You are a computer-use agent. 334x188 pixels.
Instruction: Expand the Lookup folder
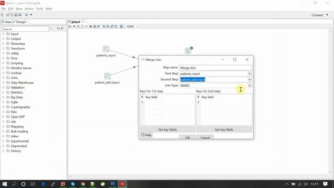click(3, 73)
